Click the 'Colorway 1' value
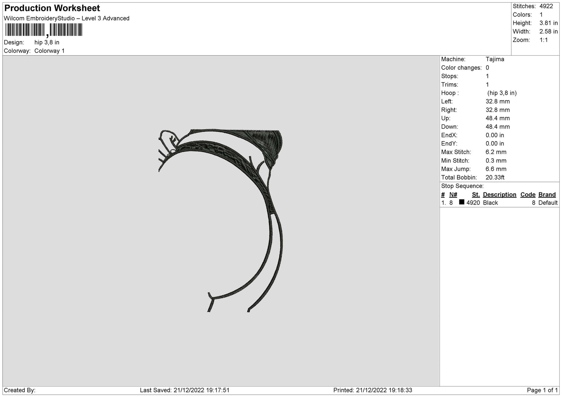Viewport: 562px width, 397px height. pos(49,51)
